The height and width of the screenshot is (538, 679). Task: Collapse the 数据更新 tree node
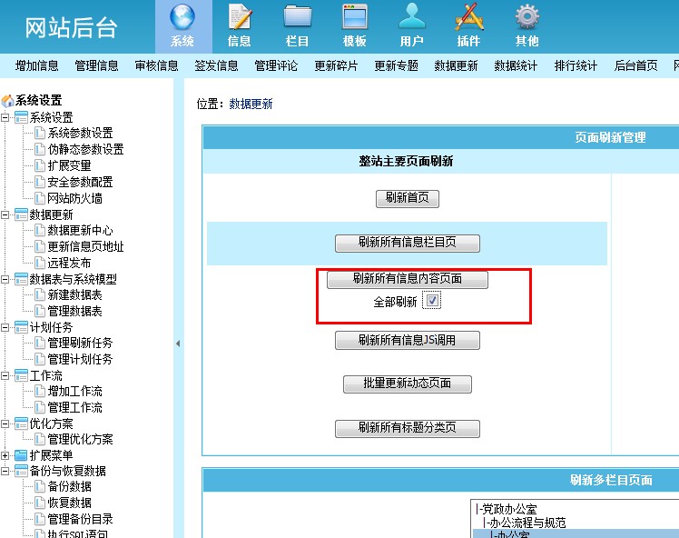pos(6,214)
